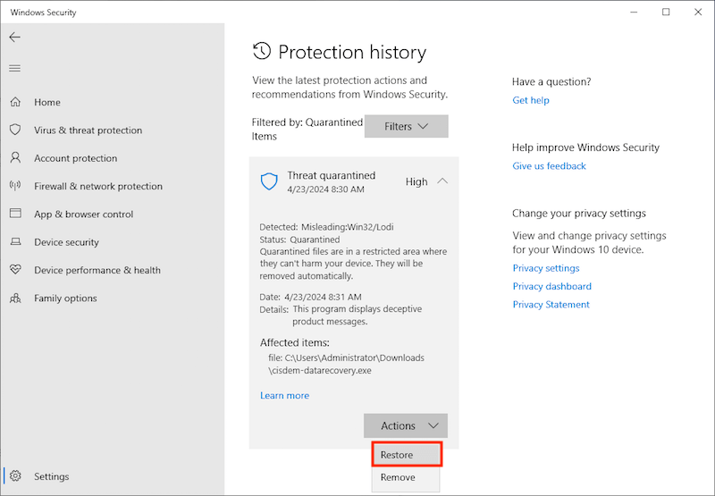This screenshot has height=496, width=715.
Task: Open App & browser control
Action: 83,214
